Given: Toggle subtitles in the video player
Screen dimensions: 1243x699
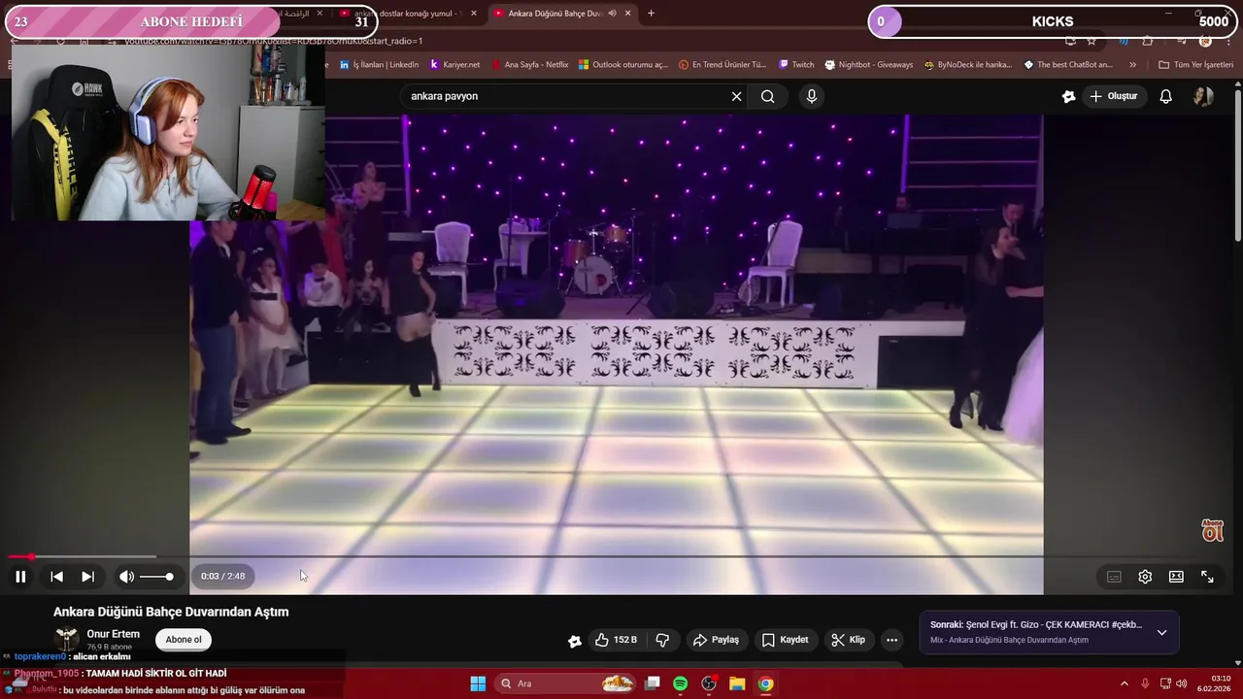Looking at the screenshot, I should pos(1114,577).
